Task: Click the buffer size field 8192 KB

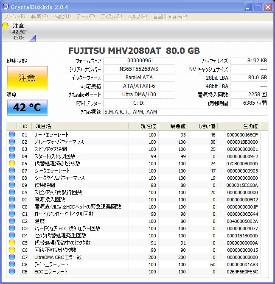Action: coord(249,61)
